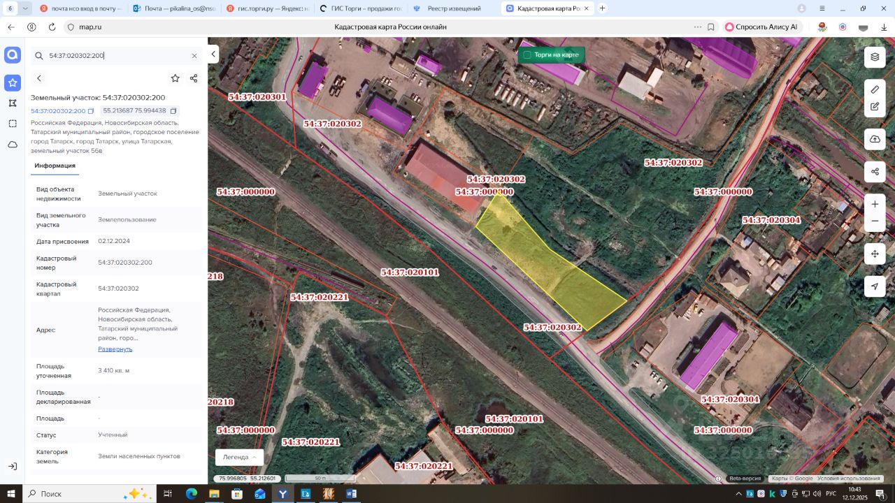Open cloud icon in left sidebar
The height and width of the screenshot is (503, 895).
click(x=13, y=145)
